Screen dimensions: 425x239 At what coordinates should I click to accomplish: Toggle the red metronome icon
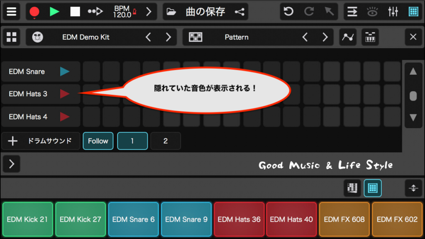pyautogui.click(x=135, y=12)
